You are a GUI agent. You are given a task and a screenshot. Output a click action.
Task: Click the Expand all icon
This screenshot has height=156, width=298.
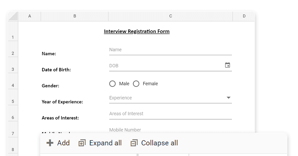82,143
